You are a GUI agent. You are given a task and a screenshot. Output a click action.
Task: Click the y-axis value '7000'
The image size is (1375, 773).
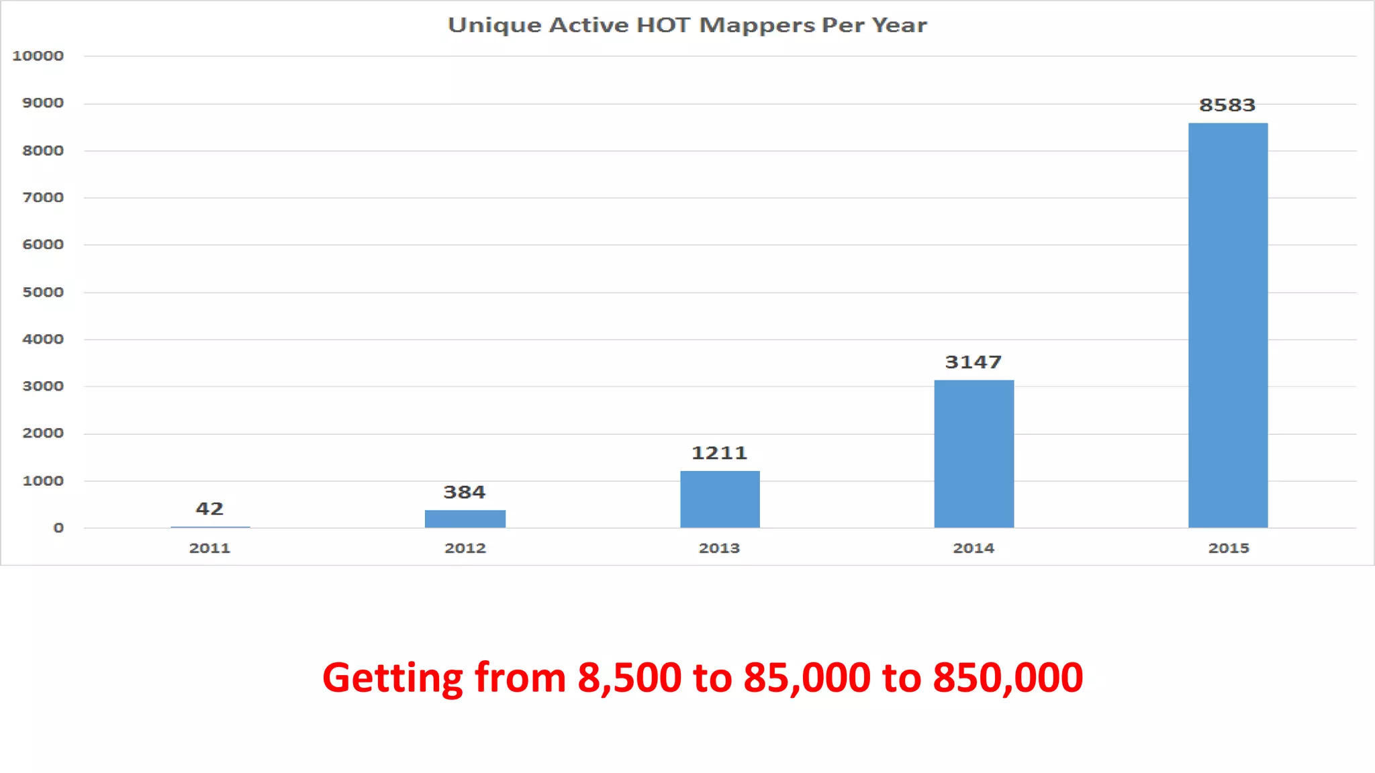tap(43, 198)
